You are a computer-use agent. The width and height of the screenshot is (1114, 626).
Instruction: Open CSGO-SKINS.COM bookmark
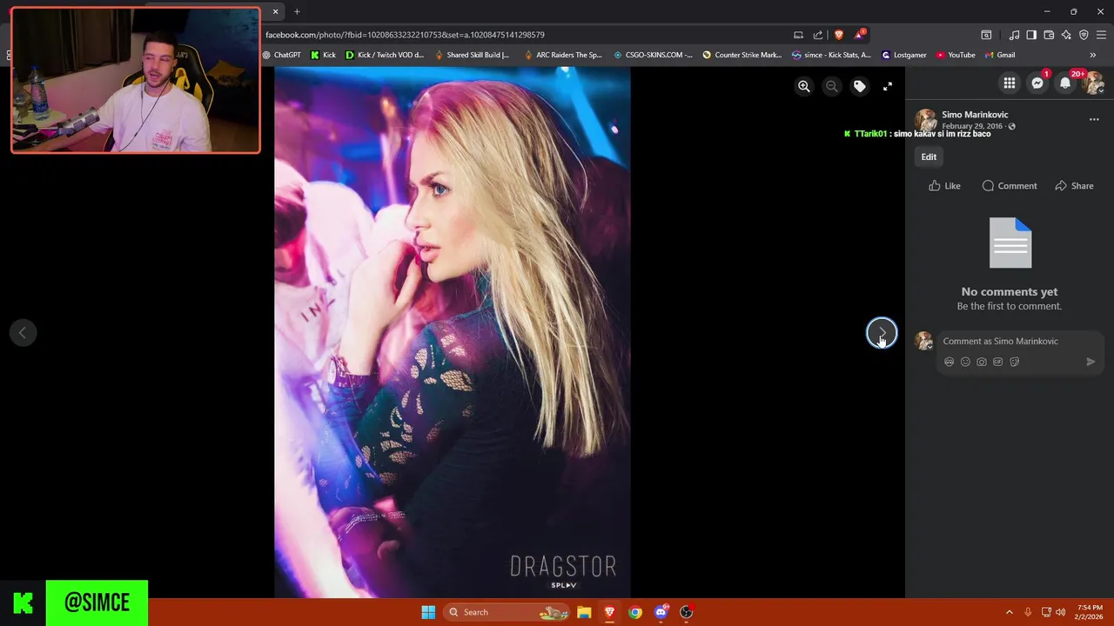pyautogui.click(x=653, y=55)
